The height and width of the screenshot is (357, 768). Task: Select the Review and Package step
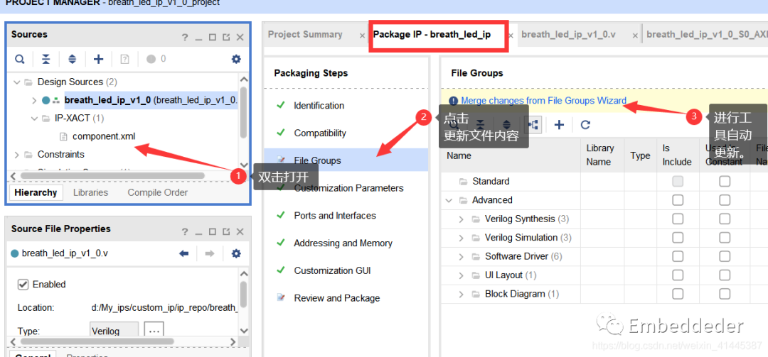pos(336,298)
